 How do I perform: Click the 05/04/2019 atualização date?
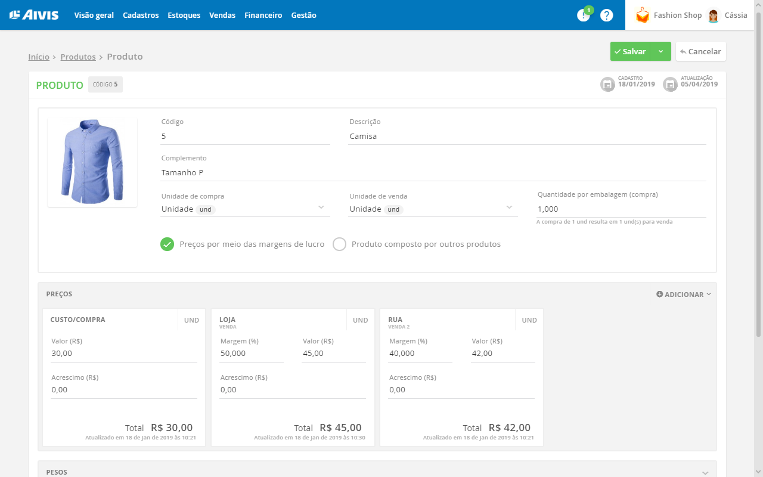(699, 85)
